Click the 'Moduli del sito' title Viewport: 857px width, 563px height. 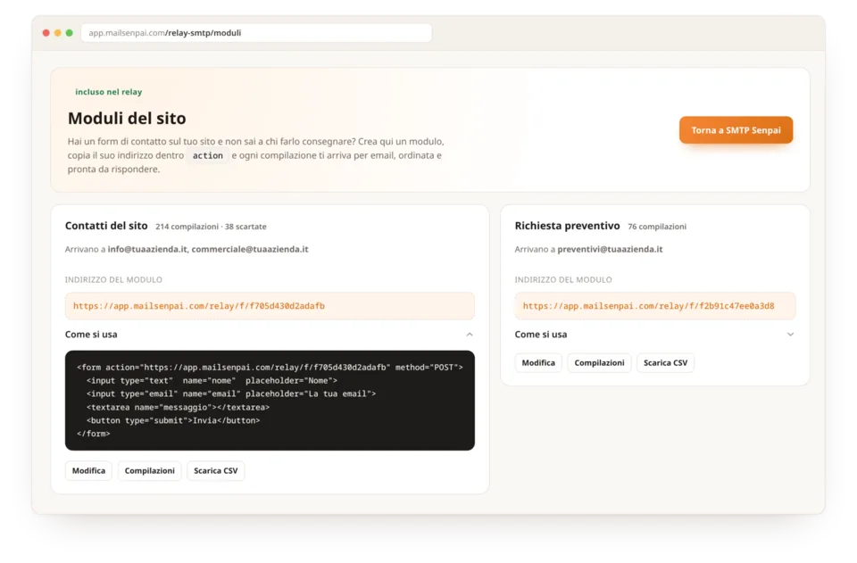[127, 118]
